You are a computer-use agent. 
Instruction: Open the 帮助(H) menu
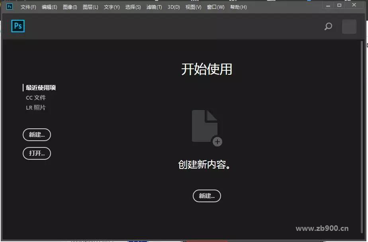coord(238,7)
